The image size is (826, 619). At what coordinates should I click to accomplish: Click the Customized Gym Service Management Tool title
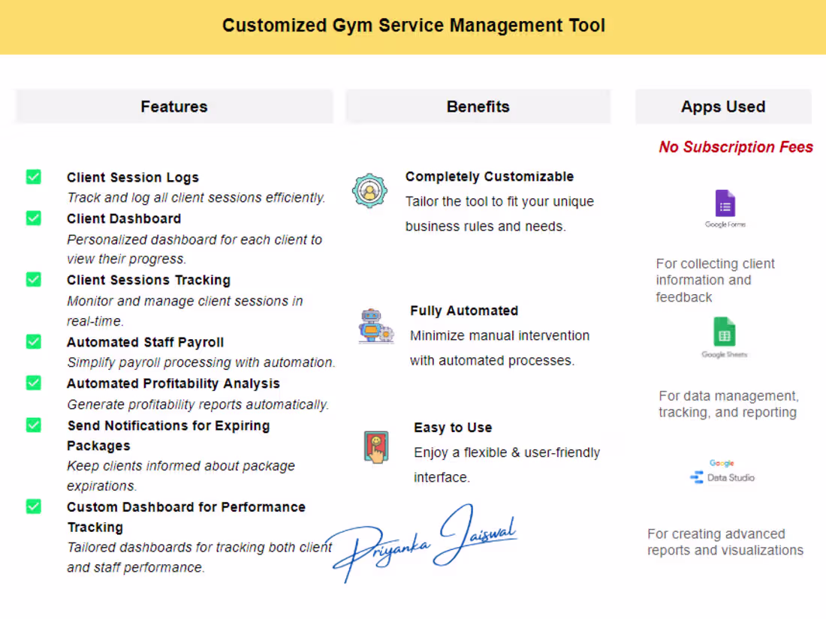click(414, 26)
